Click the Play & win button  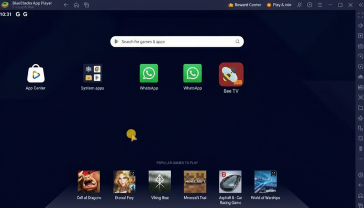pyautogui.click(x=279, y=5)
